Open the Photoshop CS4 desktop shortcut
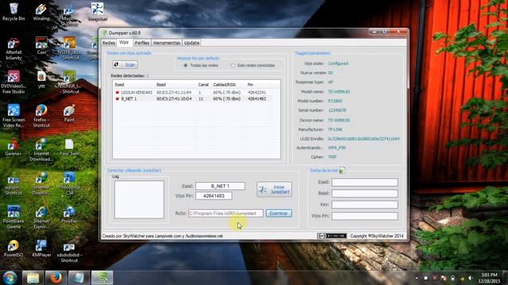 pos(69,184)
